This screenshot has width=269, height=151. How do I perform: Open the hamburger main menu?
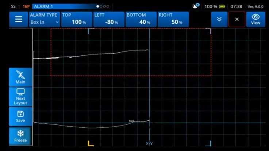pyautogui.click(x=19, y=19)
